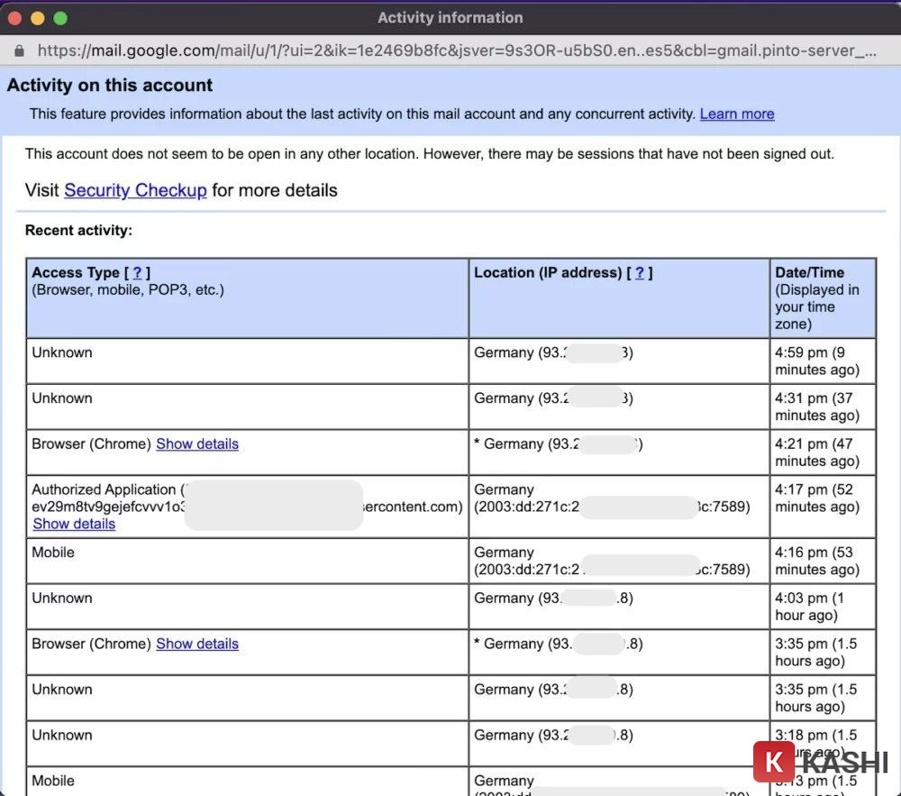This screenshot has height=796, width=901.
Task: Show details for the 3:35 pm Chrome session
Action: [x=196, y=644]
